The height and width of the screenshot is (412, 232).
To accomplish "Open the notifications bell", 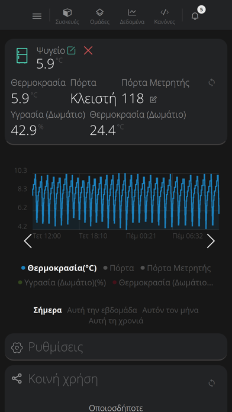I will tap(195, 16).
